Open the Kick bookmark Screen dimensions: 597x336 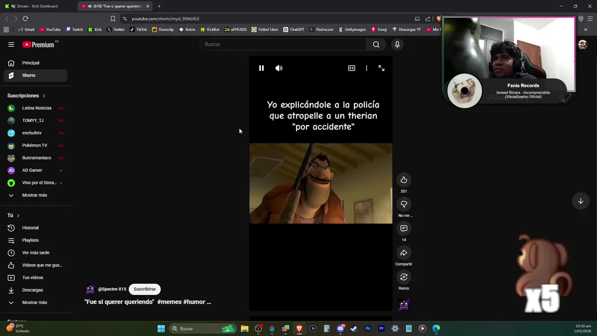[95, 29]
